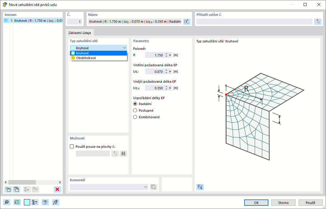The height and width of the screenshot is (209, 326).
Task: Open the help icon in the bottom toolbar
Action: pos(7,202)
